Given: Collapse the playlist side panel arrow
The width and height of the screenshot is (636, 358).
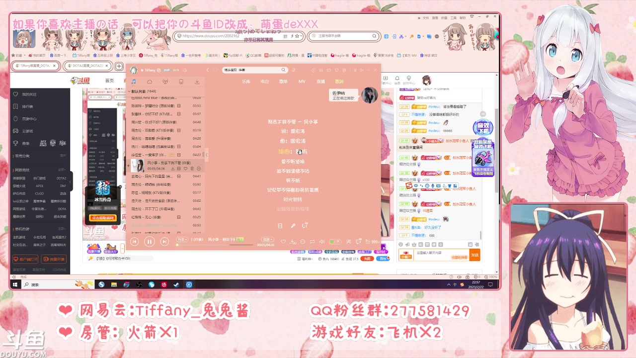Looking at the screenshot, I should coord(207,155).
